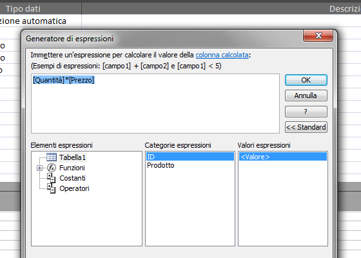Collapse dialog using << Standard button
Viewport: 361px width, 258px height.
[306, 127]
